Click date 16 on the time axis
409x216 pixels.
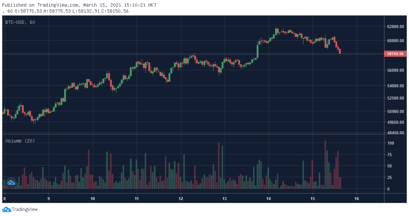tap(357, 199)
